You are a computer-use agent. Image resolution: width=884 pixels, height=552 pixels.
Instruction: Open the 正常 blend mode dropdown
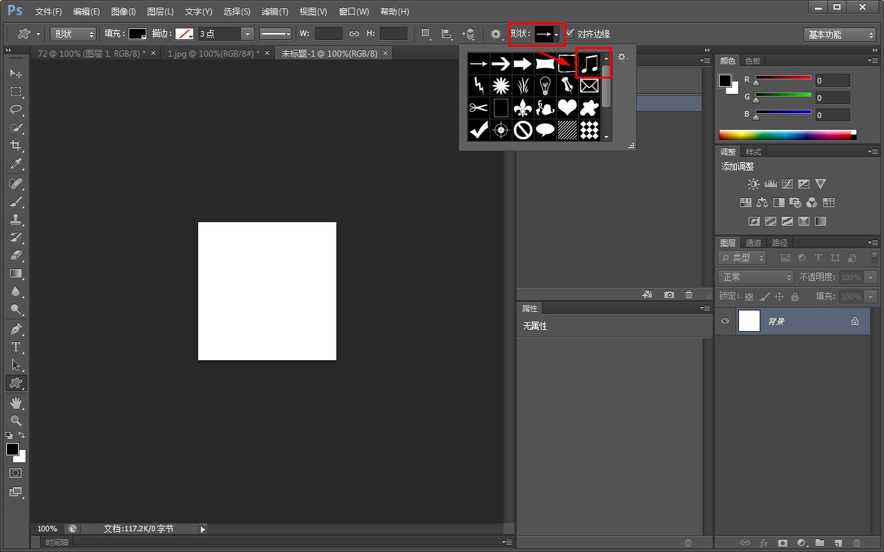click(x=756, y=277)
